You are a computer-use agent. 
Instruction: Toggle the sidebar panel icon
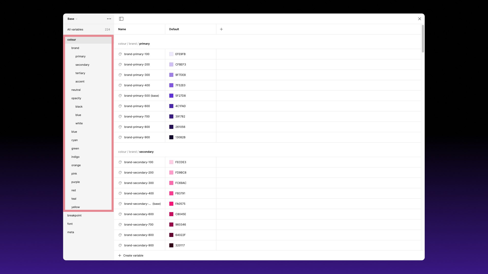pyautogui.click(x=121, y=19)
